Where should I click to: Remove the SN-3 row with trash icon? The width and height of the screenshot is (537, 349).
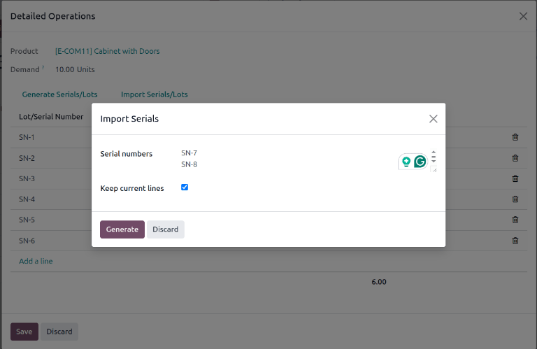515,179
